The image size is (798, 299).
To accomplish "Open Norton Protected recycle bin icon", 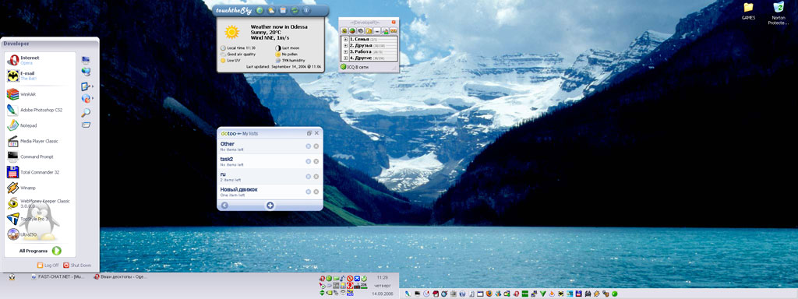I will pos(779,13).
